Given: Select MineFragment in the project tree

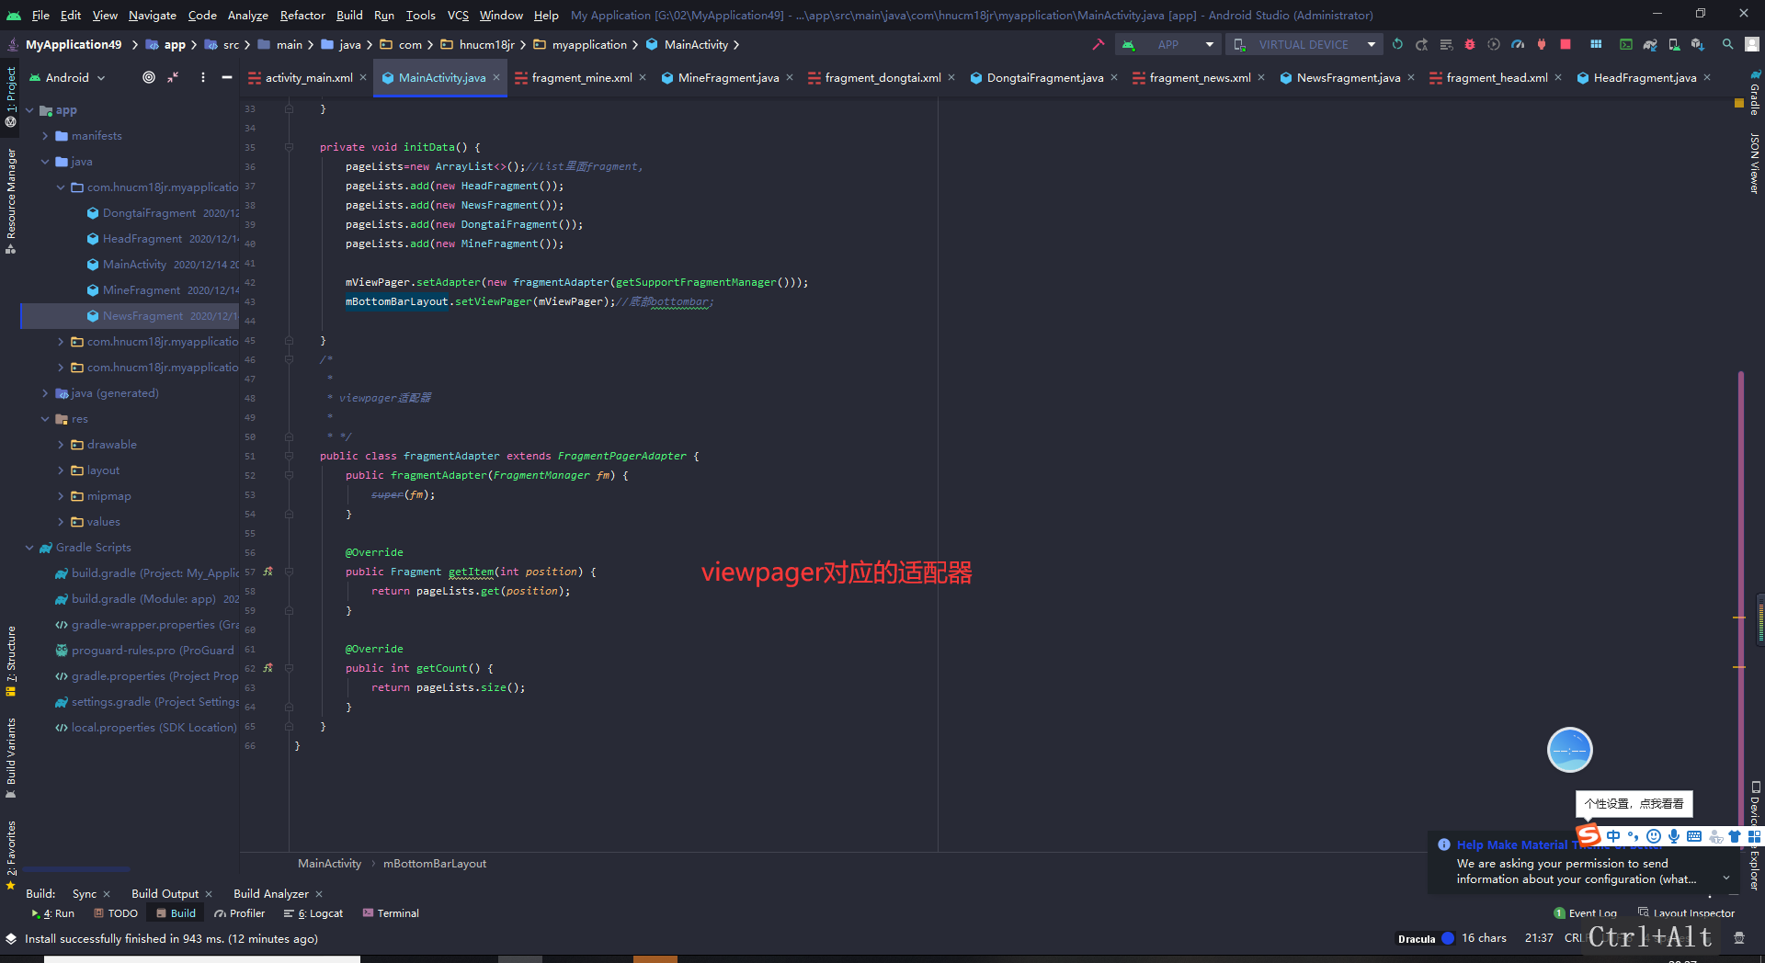Looking at the screenshot, I should [x=142, y=290].
